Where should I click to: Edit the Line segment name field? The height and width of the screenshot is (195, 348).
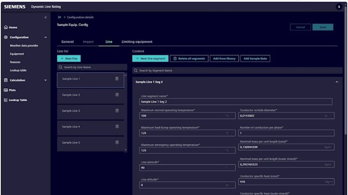(x=235, y=102)
